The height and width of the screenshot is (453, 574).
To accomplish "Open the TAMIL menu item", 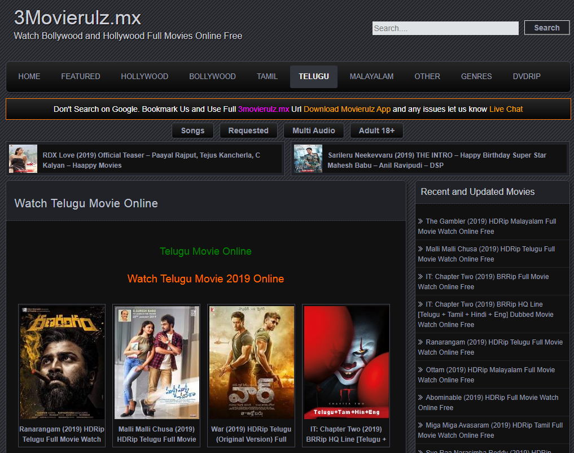I will (267, 77).
